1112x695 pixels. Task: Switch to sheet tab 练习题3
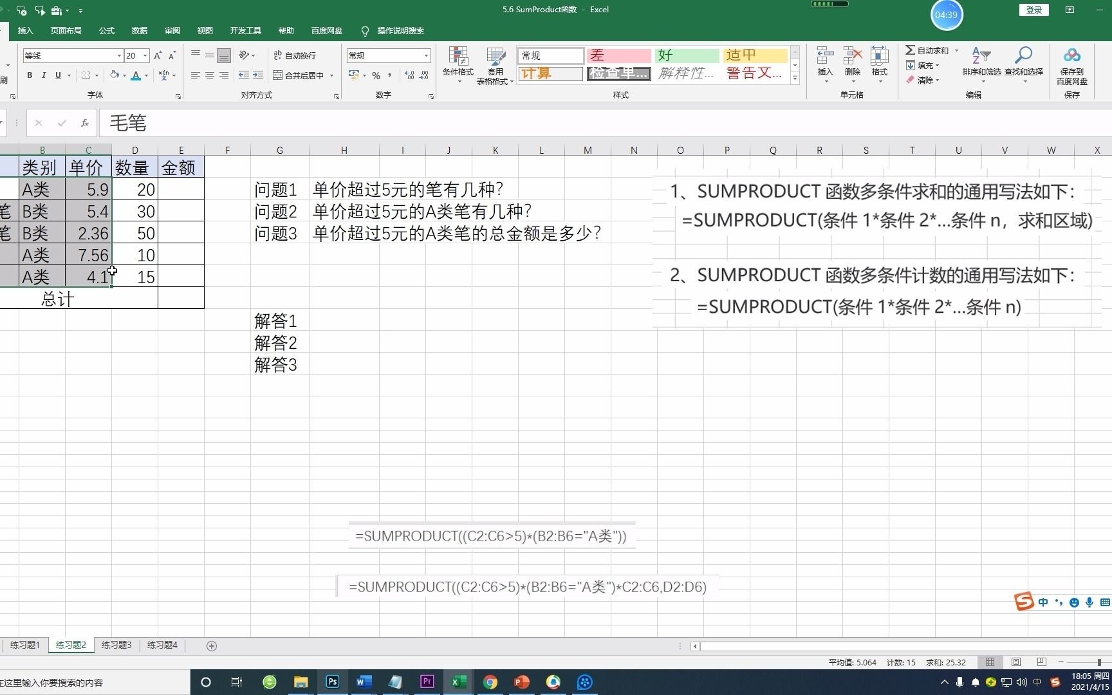[x=116, y=645]
